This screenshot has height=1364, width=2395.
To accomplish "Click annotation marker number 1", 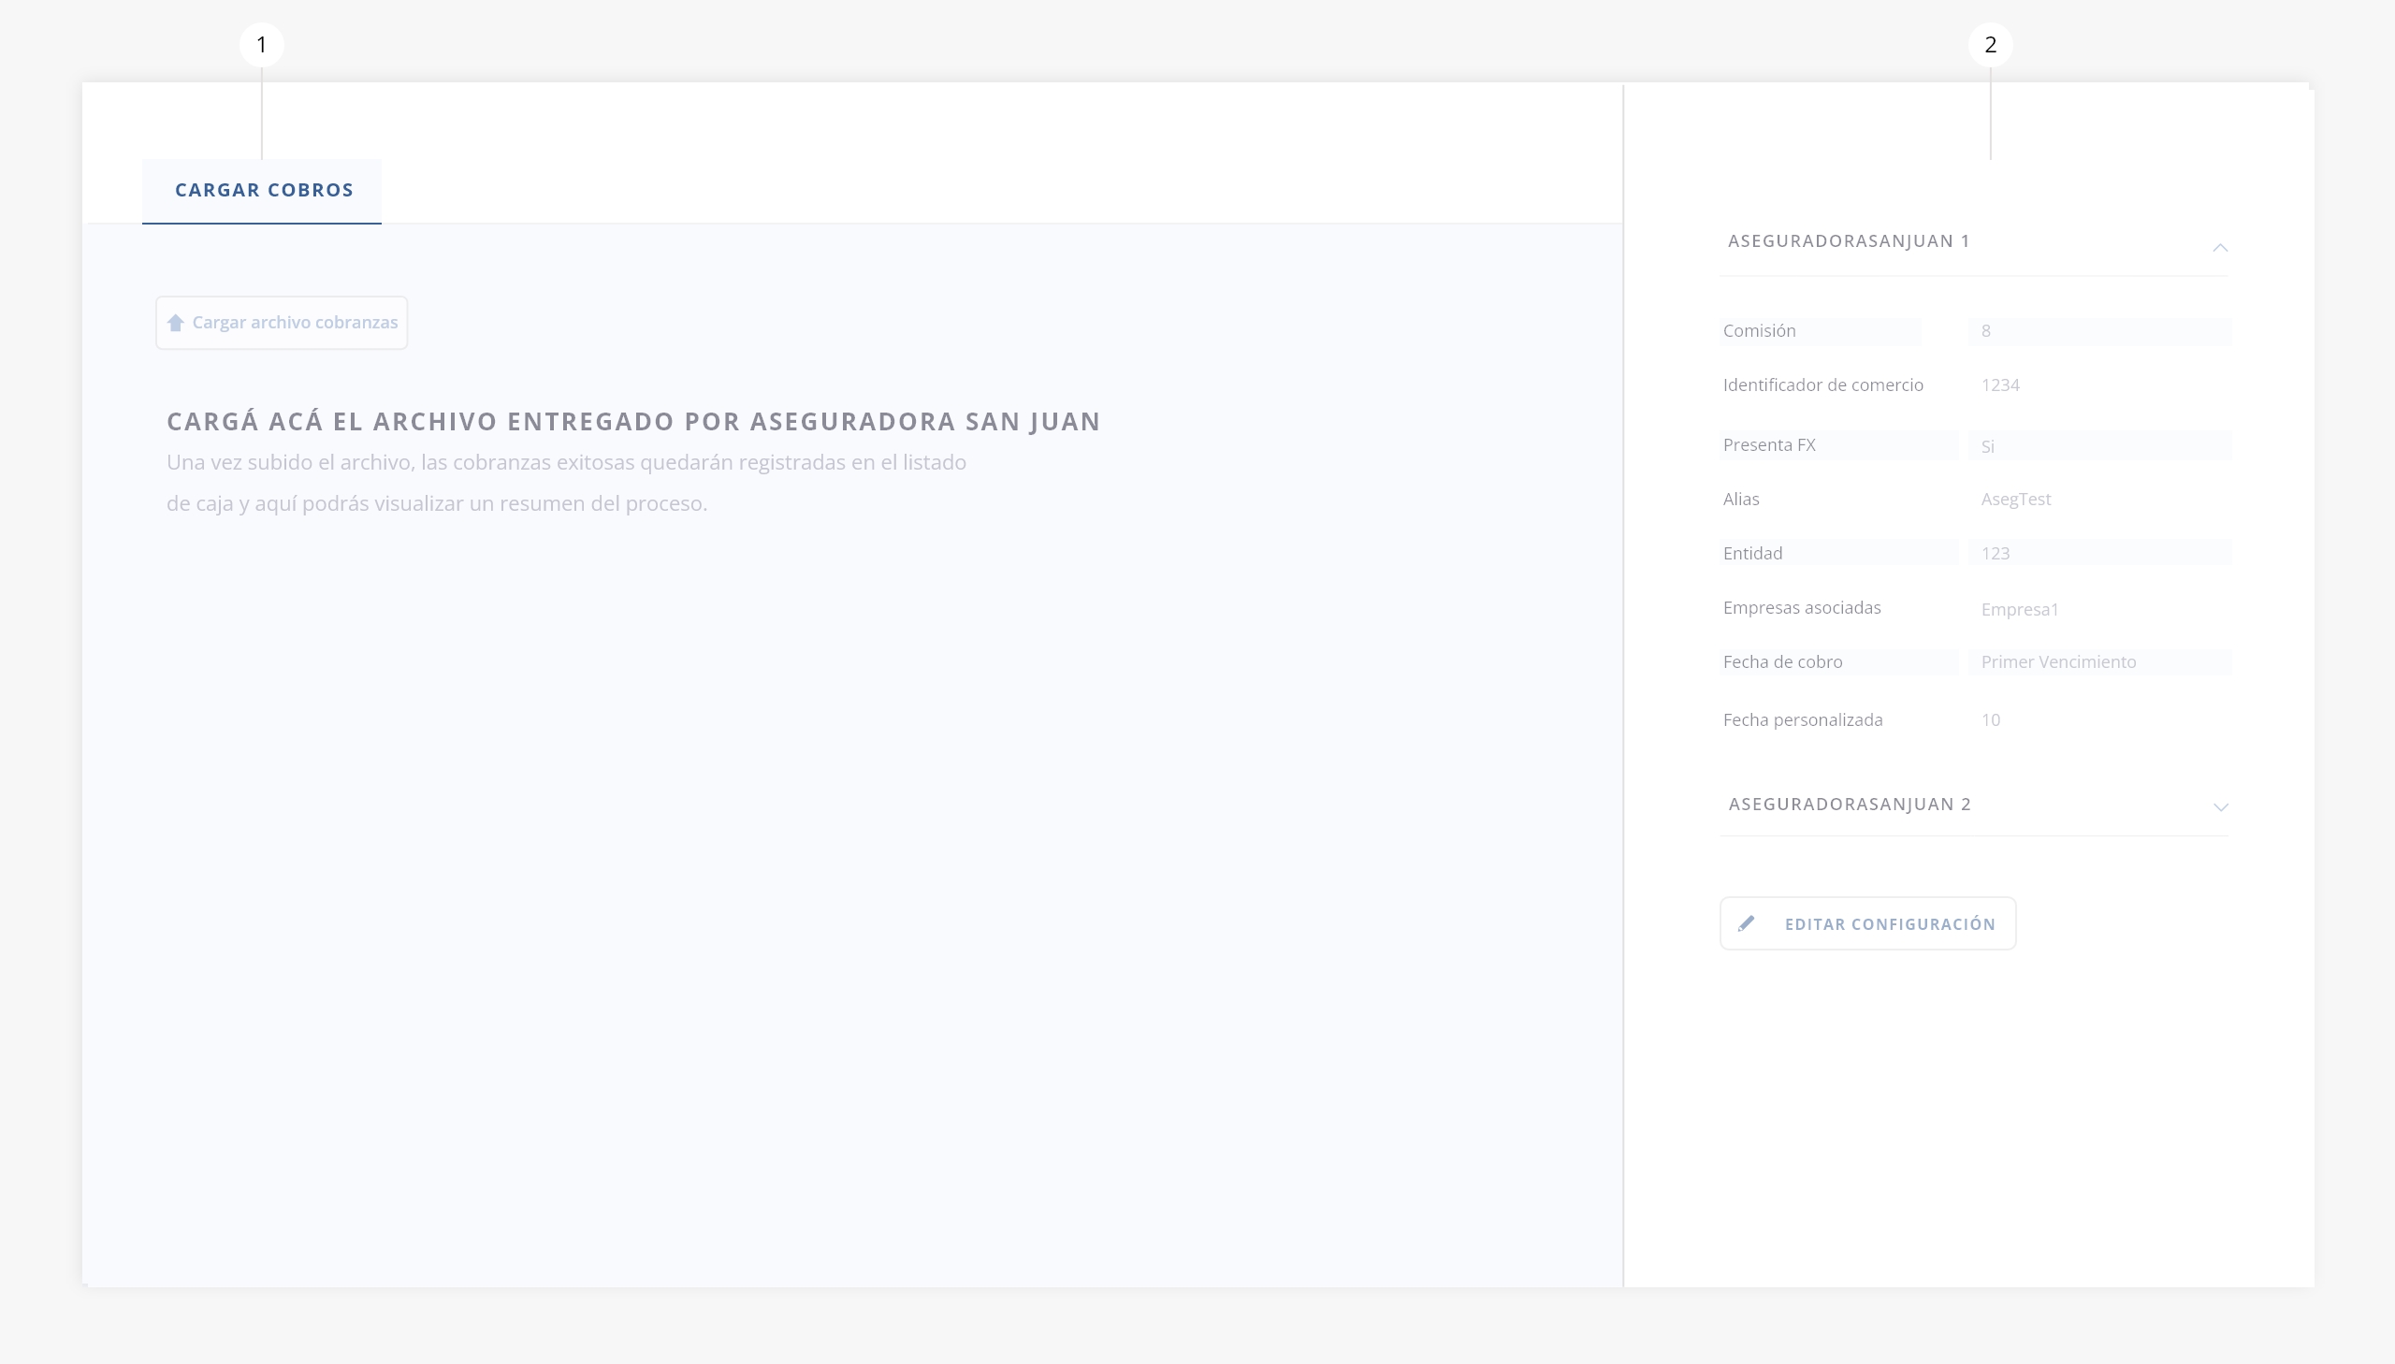I will pos(261,45).
